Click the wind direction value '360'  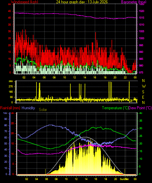(x=11, y=81)
